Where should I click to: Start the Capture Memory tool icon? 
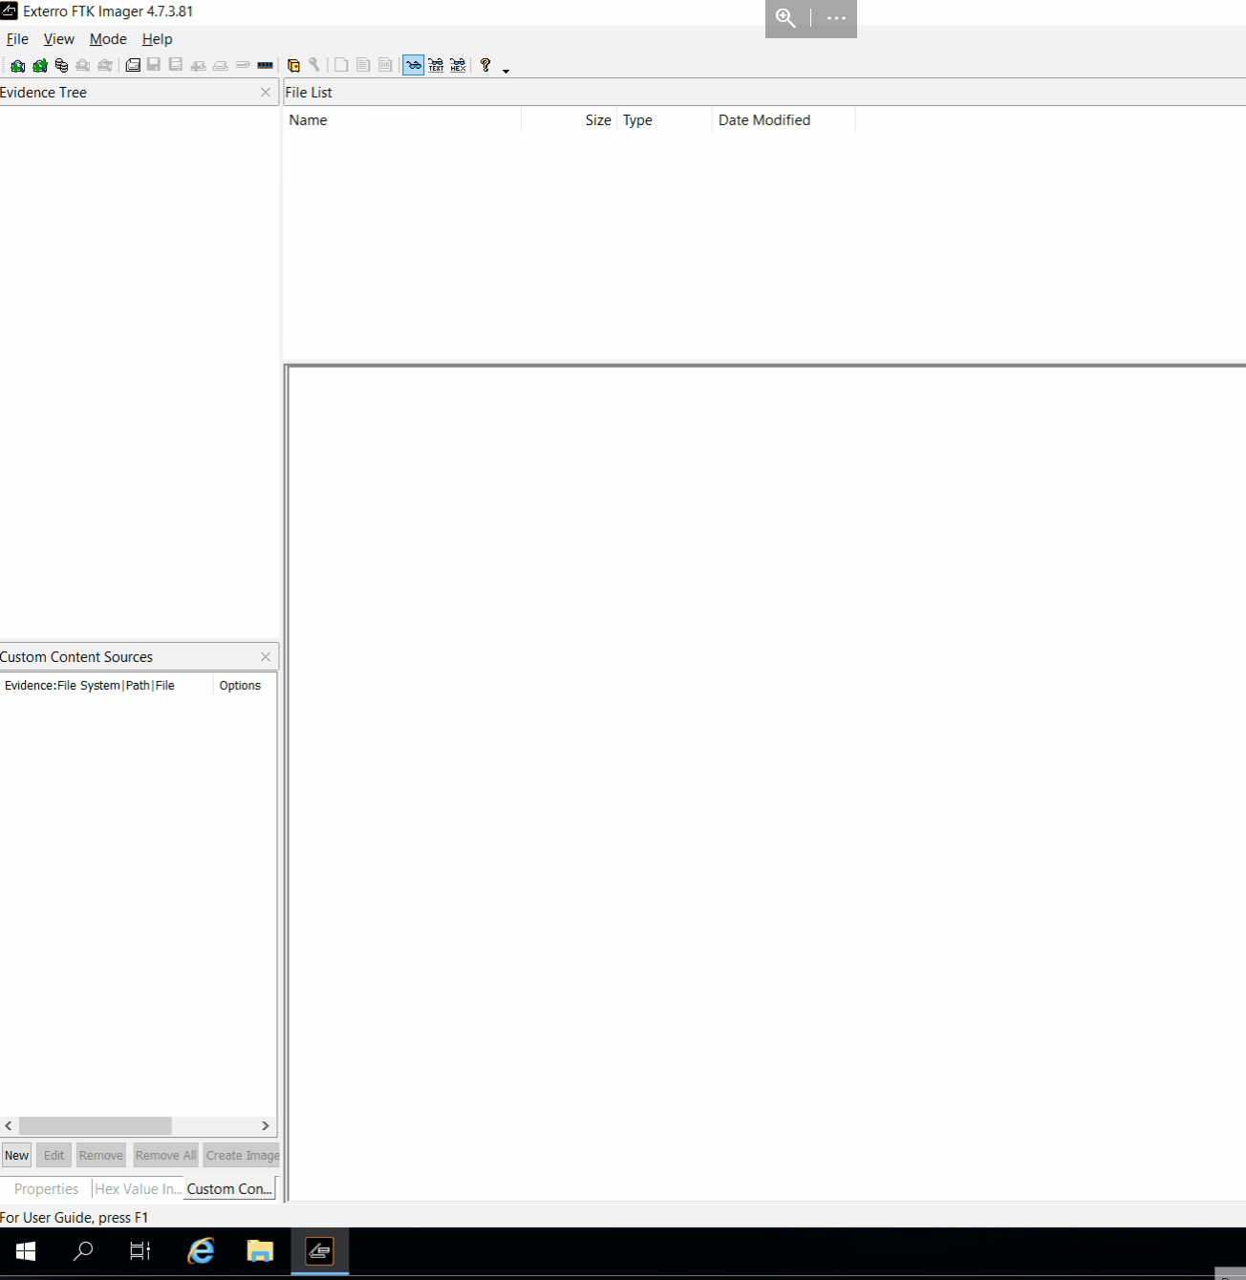pyautogui.click(x=265, y=65)
